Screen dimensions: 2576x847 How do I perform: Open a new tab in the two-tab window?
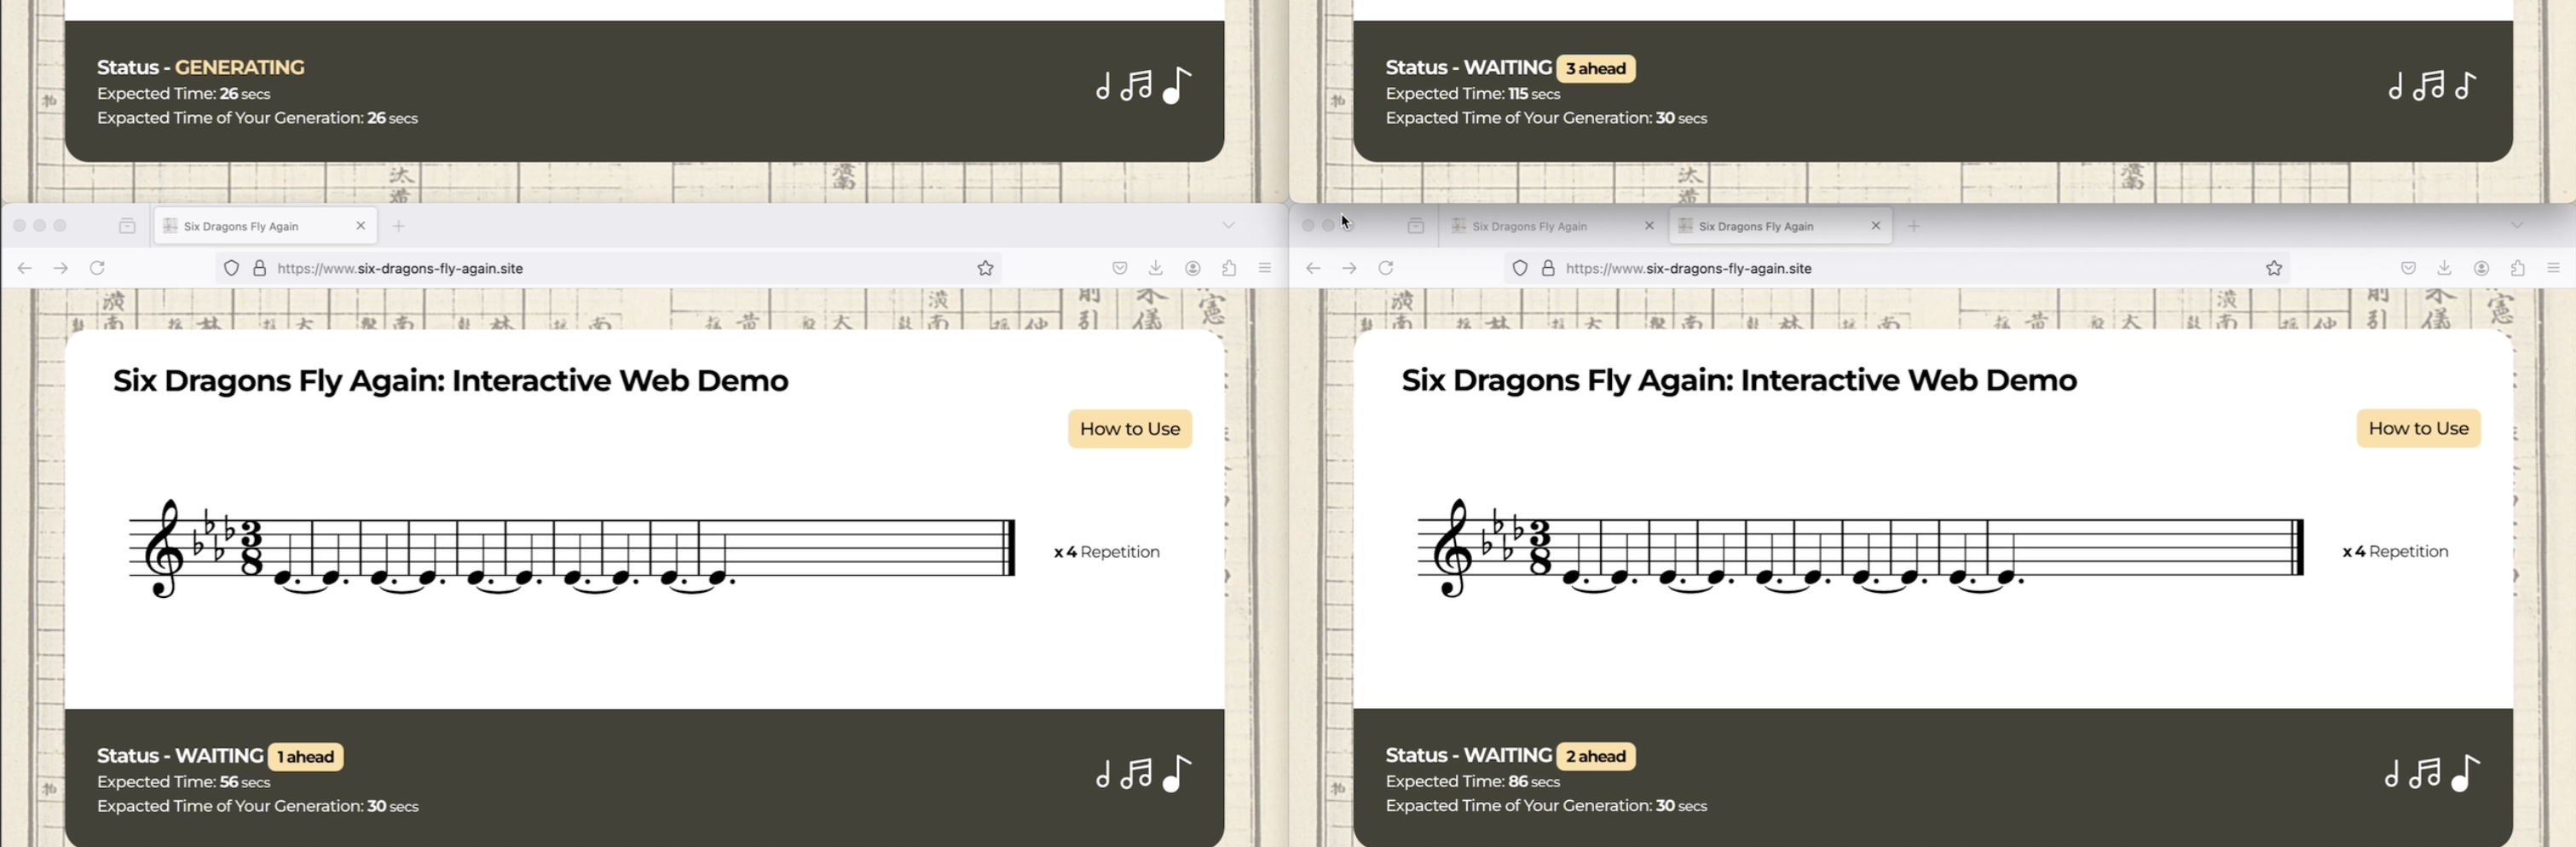tap(1914, 226)
